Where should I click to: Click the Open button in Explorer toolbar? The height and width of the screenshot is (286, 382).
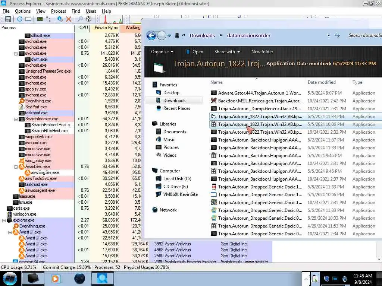(194, 52)
